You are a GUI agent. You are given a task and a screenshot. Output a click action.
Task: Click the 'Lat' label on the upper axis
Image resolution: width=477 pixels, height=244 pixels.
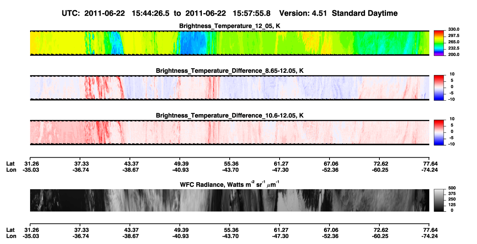(11, 164)
